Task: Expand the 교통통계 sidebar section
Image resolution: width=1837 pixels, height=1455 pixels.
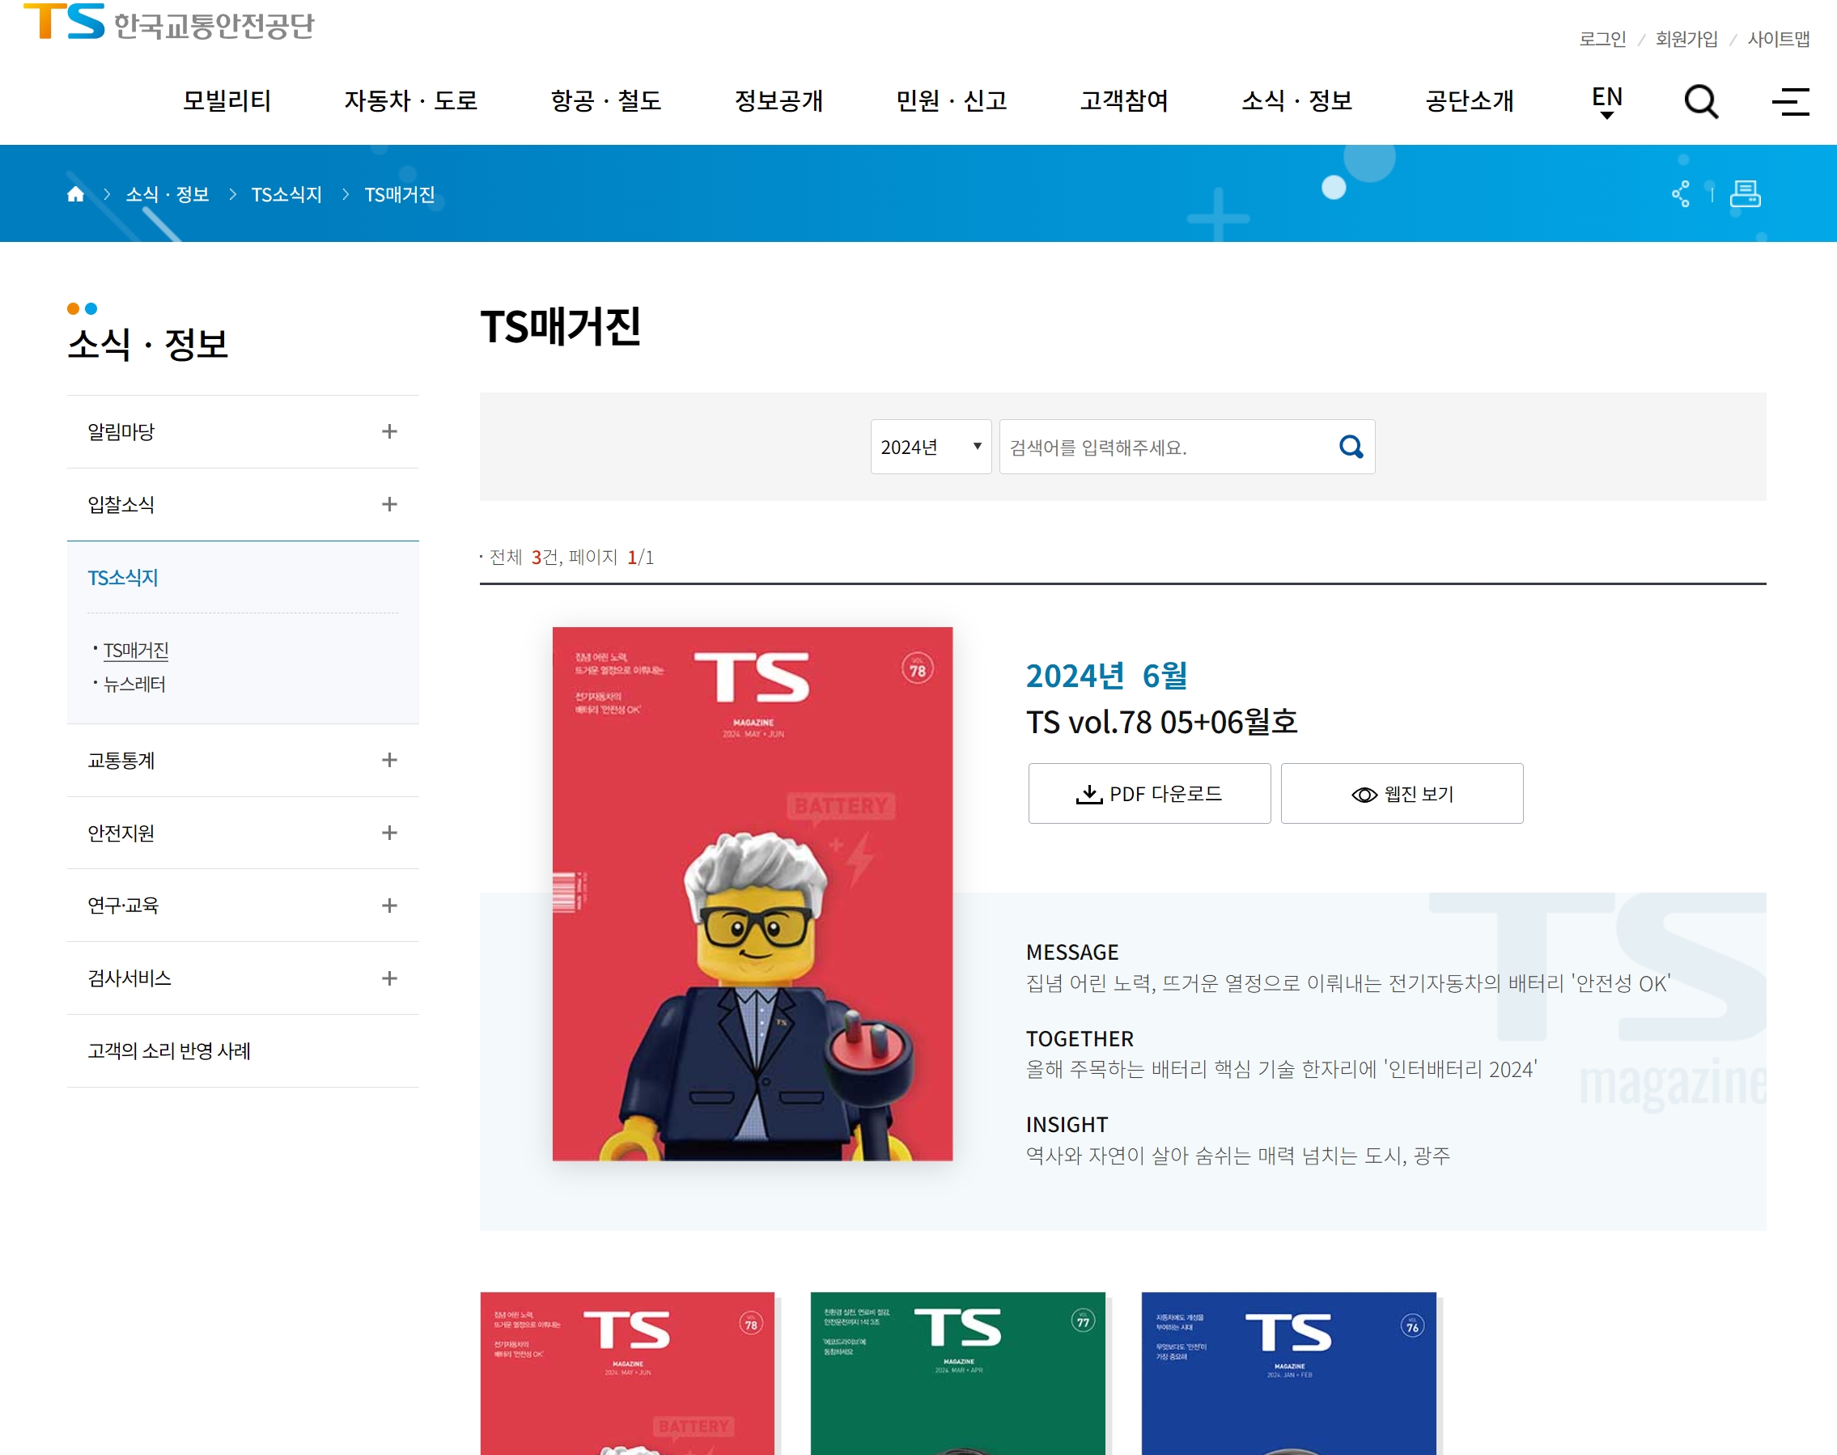Action: click(x=389, y=760)
